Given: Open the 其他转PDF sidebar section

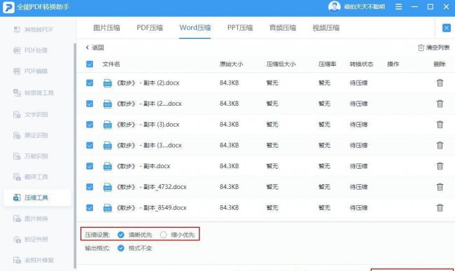Looking at the screenshot, I should (x=34, y=29).
